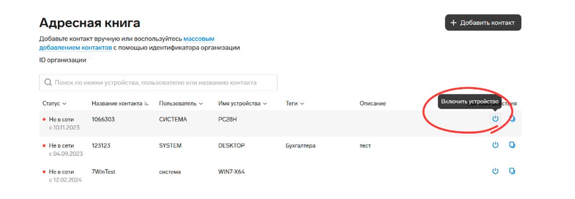Power on the DESKTOP device

495,145
